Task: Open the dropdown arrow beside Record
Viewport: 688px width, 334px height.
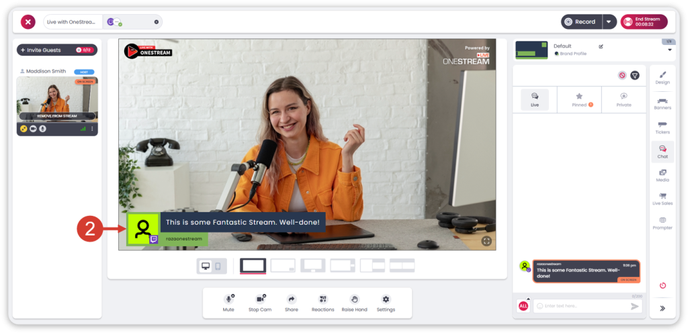Action: 609,22
